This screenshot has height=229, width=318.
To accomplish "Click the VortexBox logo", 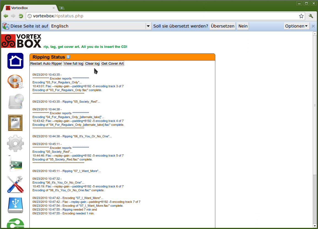I will [x=21, y=41].
